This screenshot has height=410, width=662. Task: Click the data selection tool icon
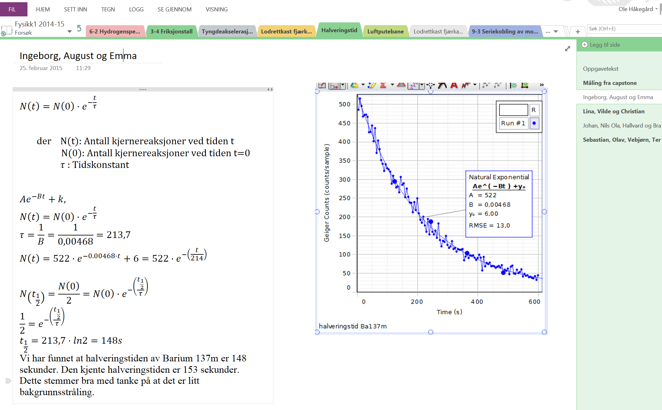pyautogui.click(x=334, y=86)
